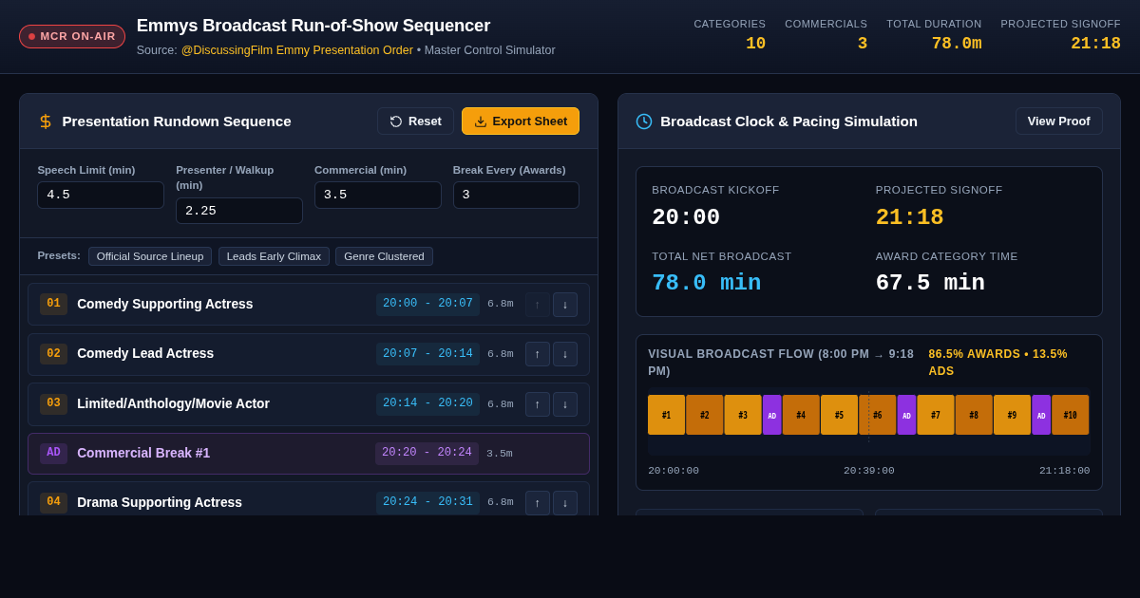Apply the Genre Clustered preset
Viewport: 1140px width, 598px height.
[x=384, y=256]
